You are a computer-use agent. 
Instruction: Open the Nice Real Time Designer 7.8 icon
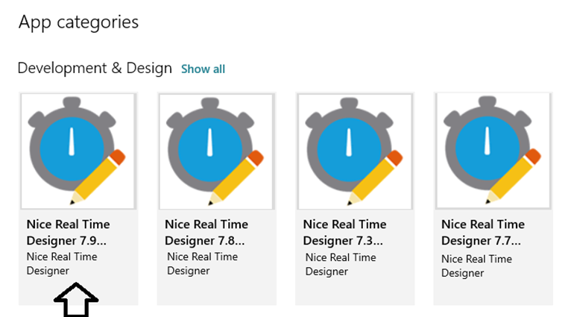click(216, 151)
